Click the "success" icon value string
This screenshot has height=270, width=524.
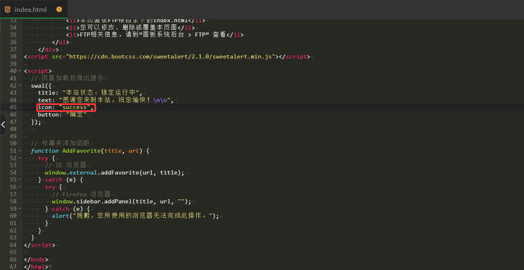75,107
